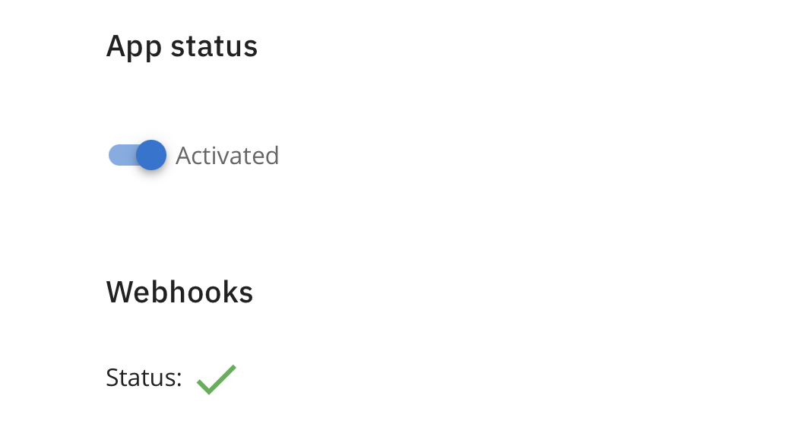This screenshot has height=427, width=798.
Task: Click the Webhooks success check icon
Action: click(216, 378)
